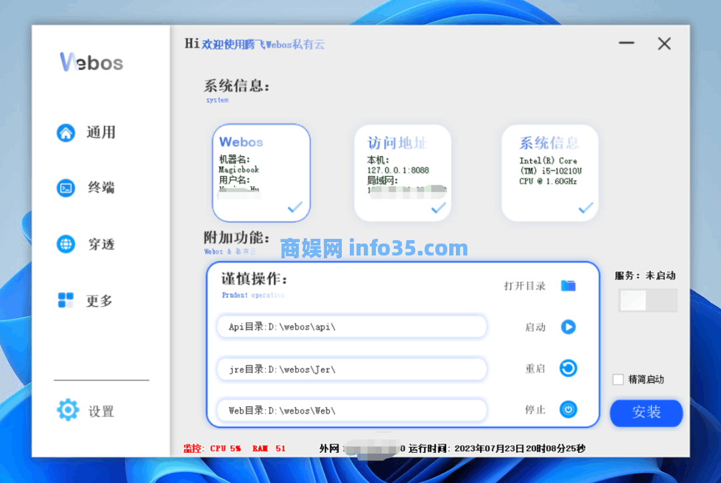
Task: Click the 更多 grid icon
Action: tap(65, 300)
